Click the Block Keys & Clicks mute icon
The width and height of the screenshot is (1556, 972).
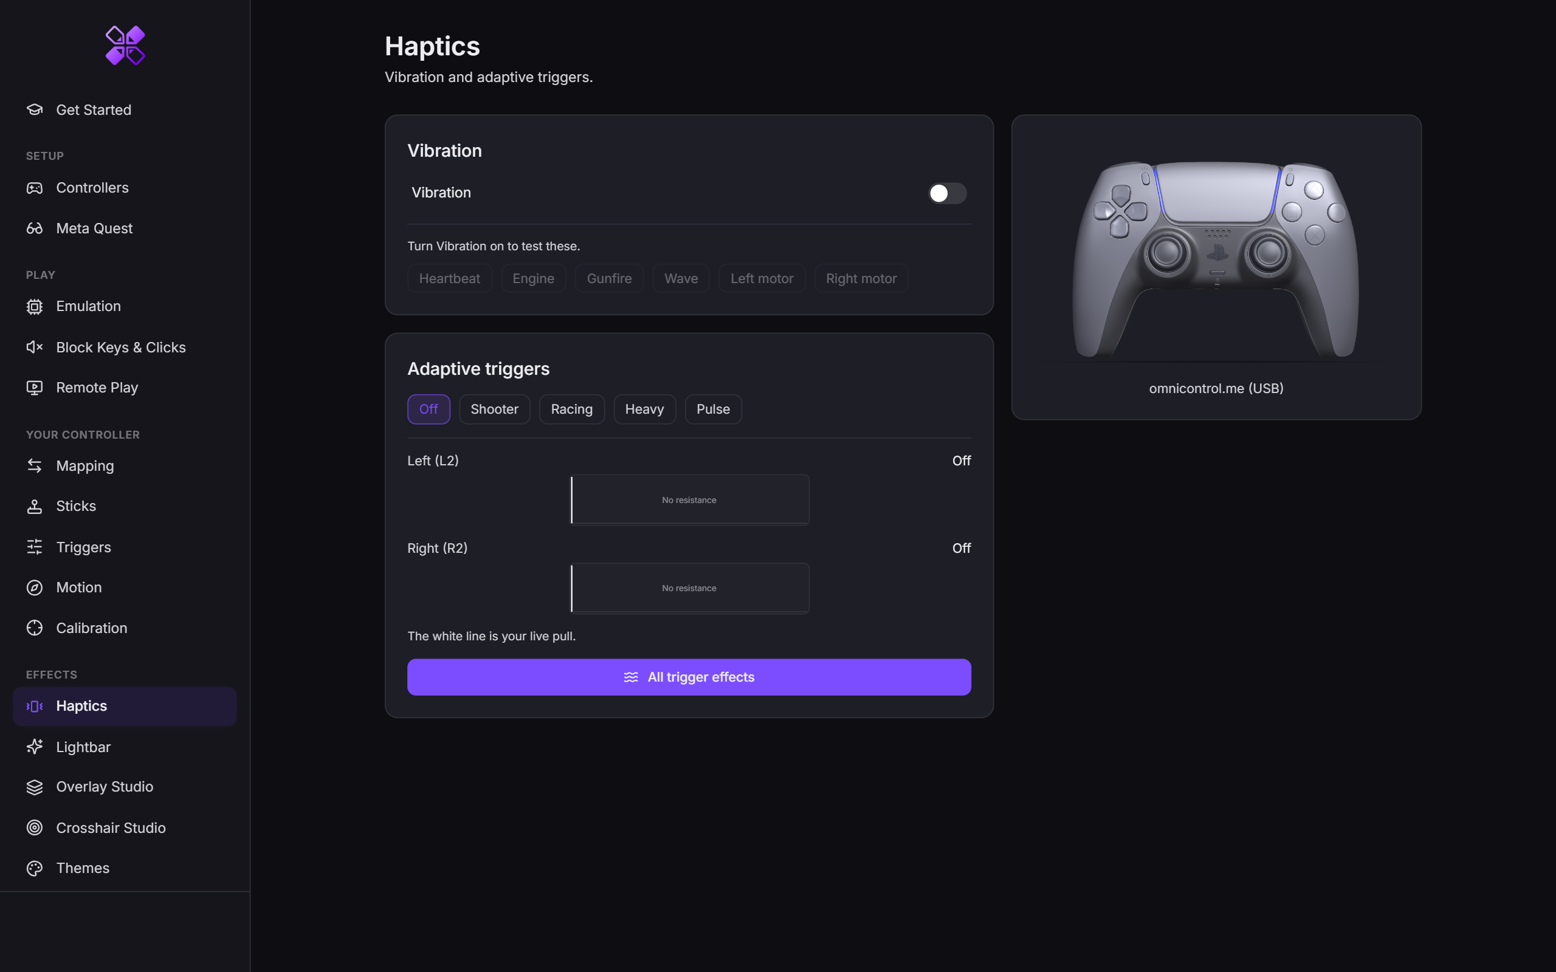35,347
